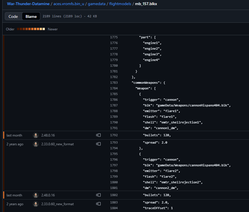Image resolution: width=249 pixels, height=212 pixels.
Task: View blame prior to change at line 1803
Action: click(x=98, y=204)
